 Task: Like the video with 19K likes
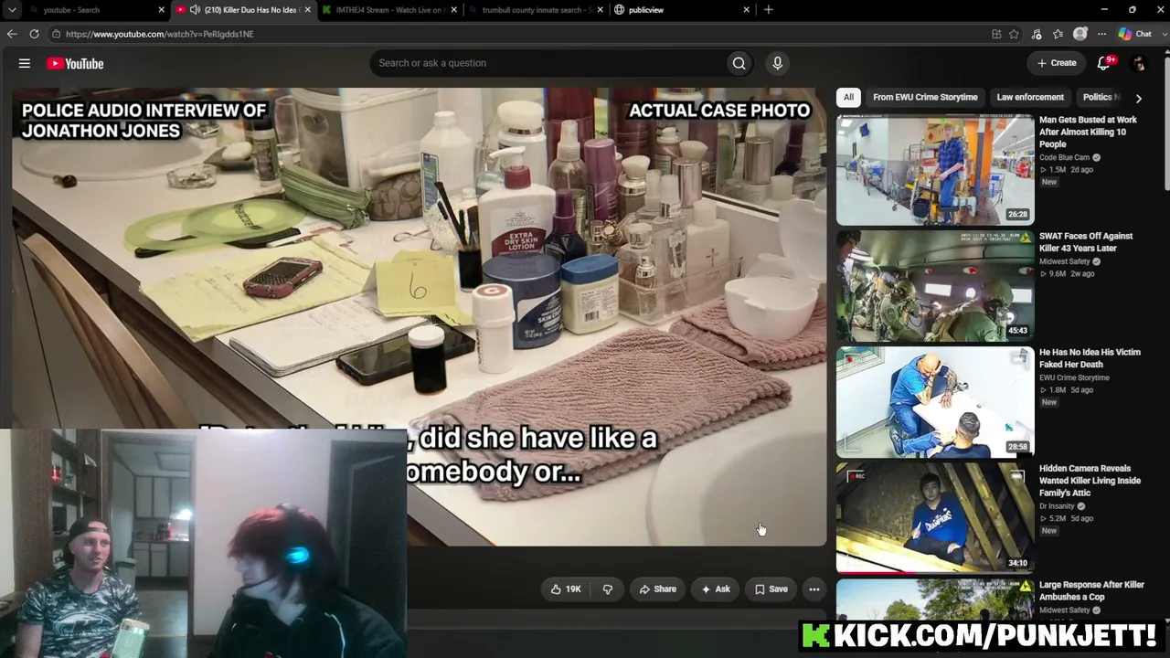(x=566, y=589)
